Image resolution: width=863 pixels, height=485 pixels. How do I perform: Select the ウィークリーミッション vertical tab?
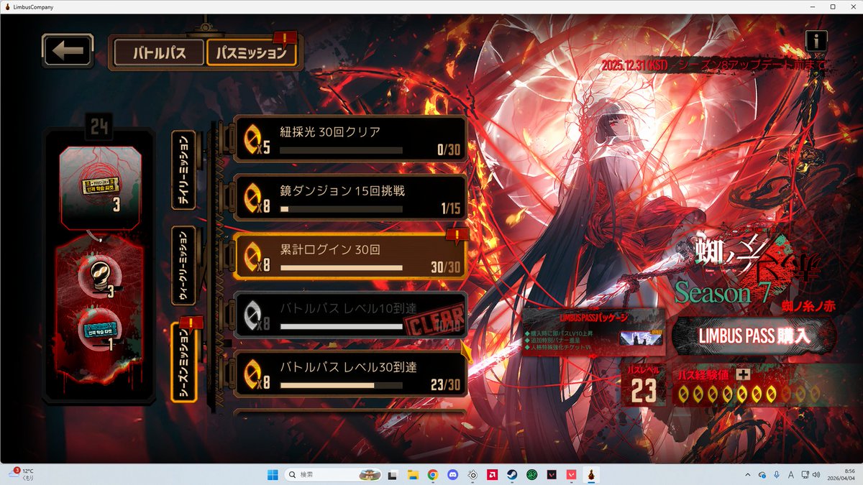point(183,267)
